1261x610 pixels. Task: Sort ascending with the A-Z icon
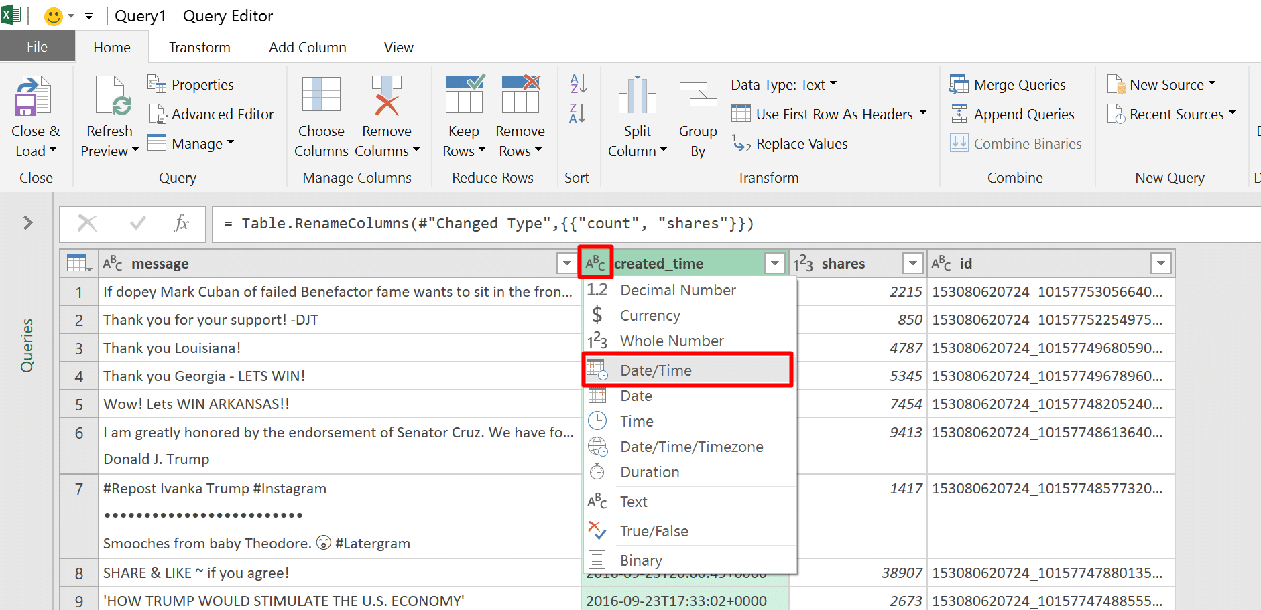(x=578, y=84)
